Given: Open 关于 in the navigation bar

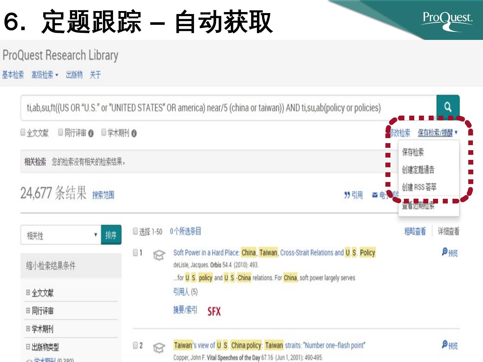Looking at the screenshot, I should pyautogui.click(x=95, y=75).
